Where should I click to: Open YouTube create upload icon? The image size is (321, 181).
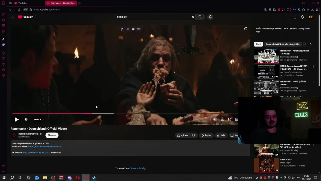pyautogui.click(x=295, y=17)
